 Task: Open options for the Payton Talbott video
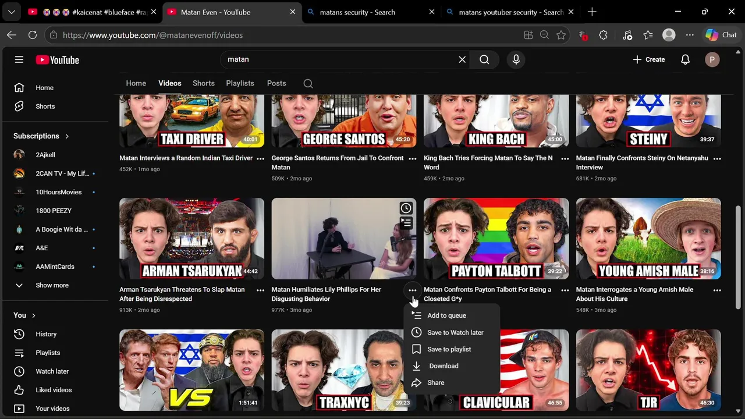(565, 290)
